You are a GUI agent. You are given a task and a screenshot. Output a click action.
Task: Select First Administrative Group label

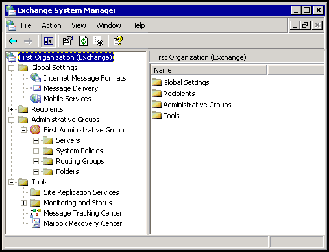pos(84,130)
